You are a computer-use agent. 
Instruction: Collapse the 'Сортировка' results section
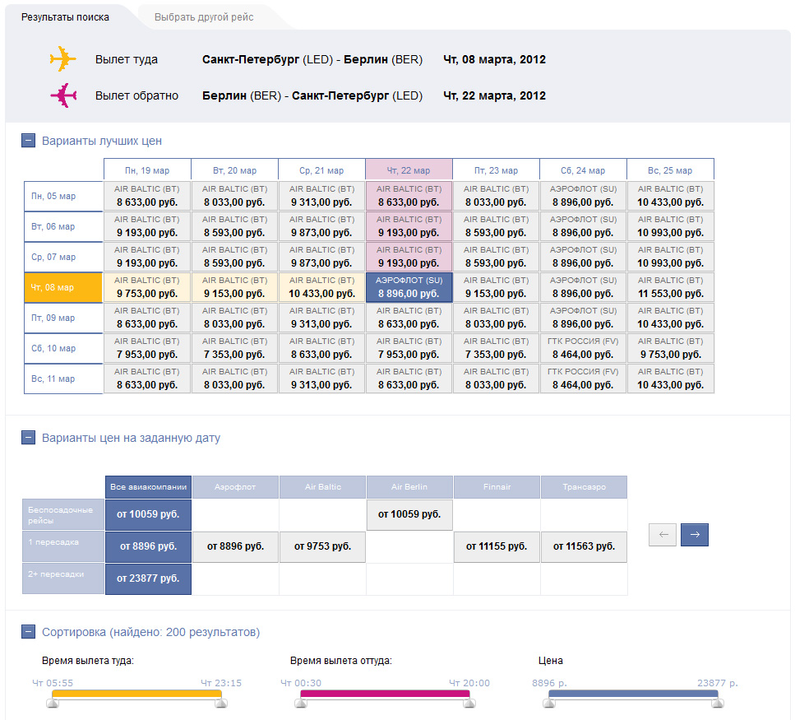click(x=28, y=632)
